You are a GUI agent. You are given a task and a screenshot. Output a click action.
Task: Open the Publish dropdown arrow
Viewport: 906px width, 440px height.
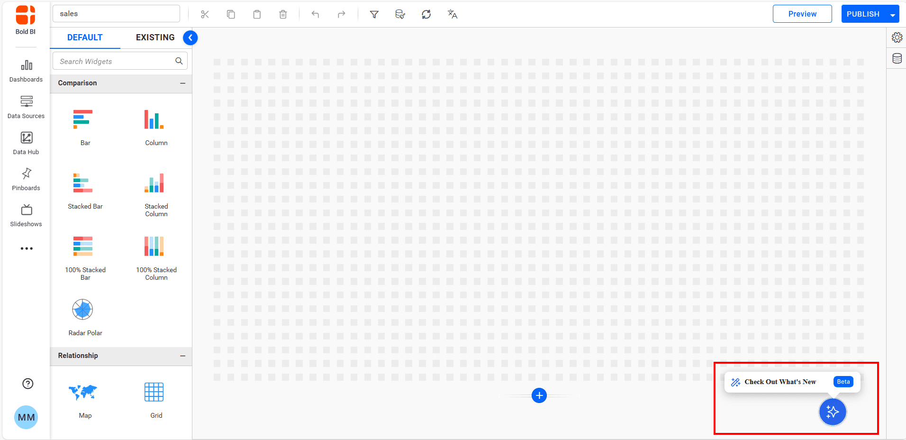pos(893,15)
